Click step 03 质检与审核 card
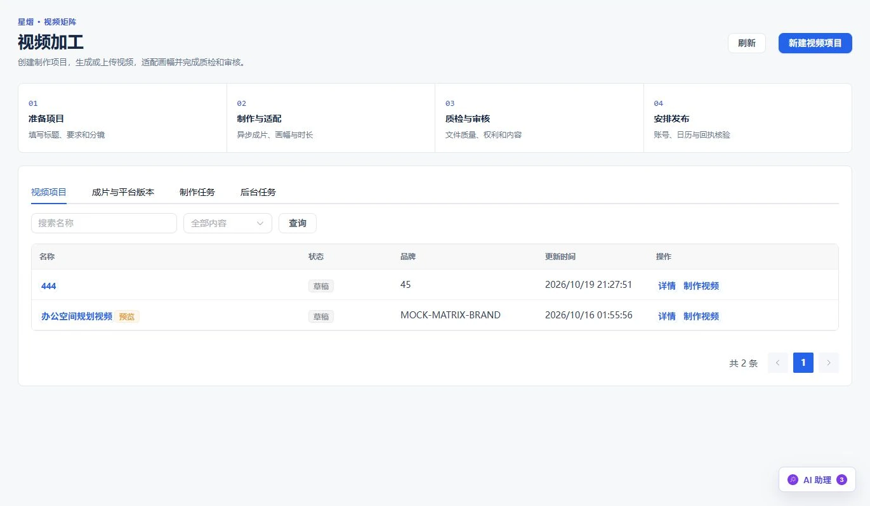This screenshot has height=506, width=870. [x=539, y=118]
